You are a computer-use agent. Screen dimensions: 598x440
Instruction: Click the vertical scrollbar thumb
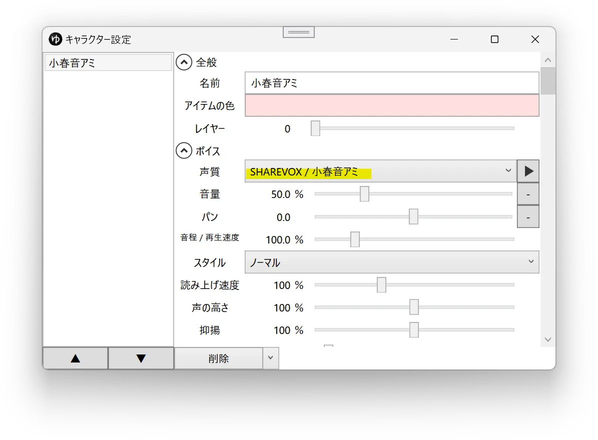[548, 80]
